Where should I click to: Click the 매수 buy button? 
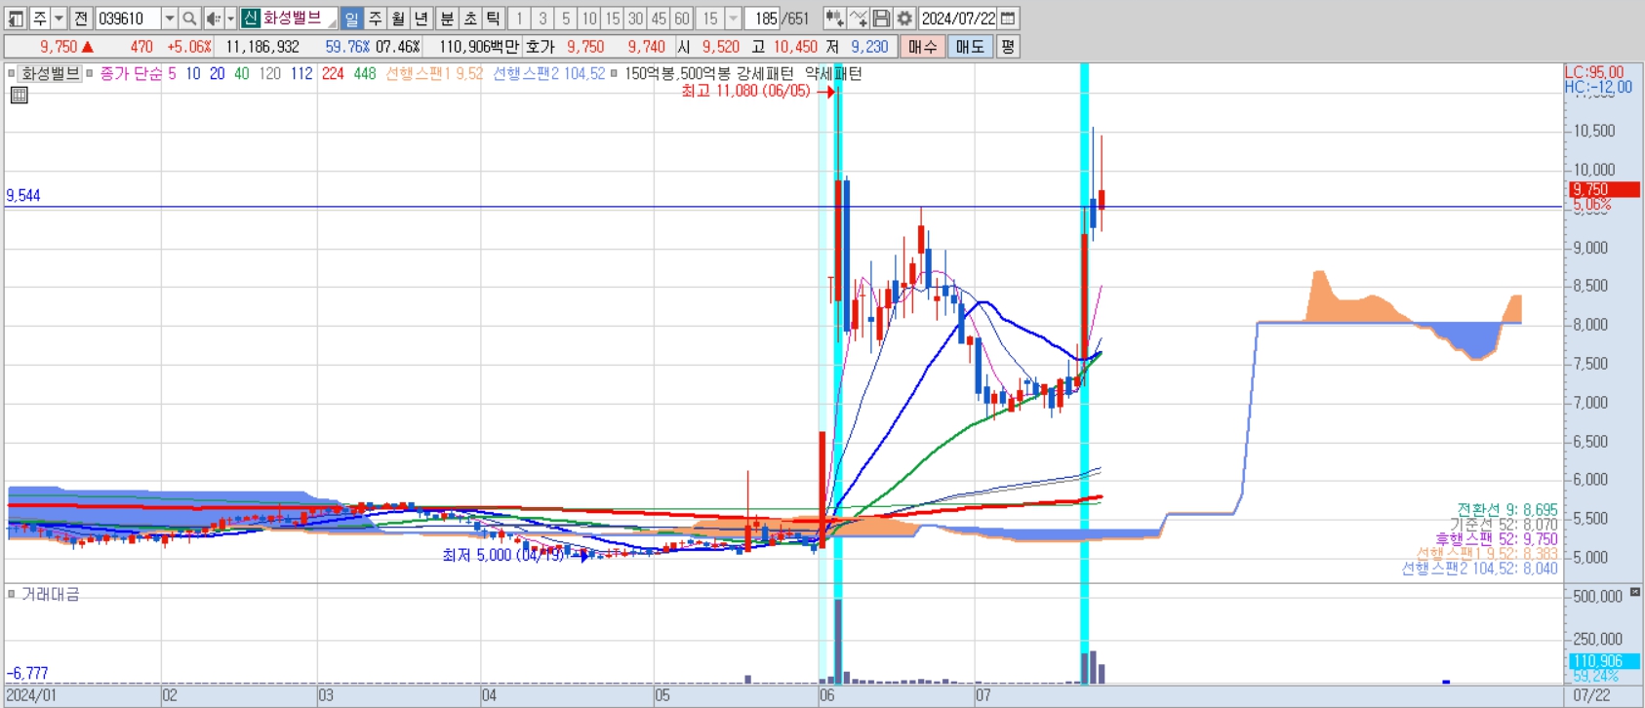(x=922, y=47)
